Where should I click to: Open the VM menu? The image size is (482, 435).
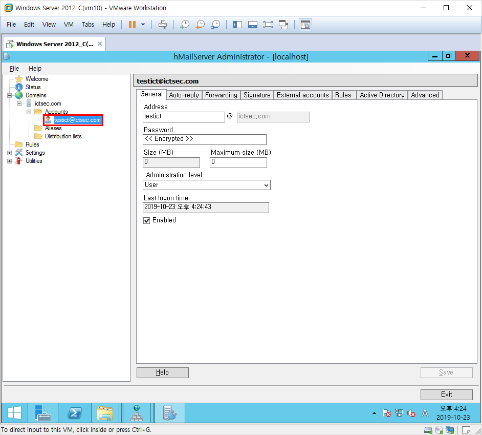pos(69,24)
